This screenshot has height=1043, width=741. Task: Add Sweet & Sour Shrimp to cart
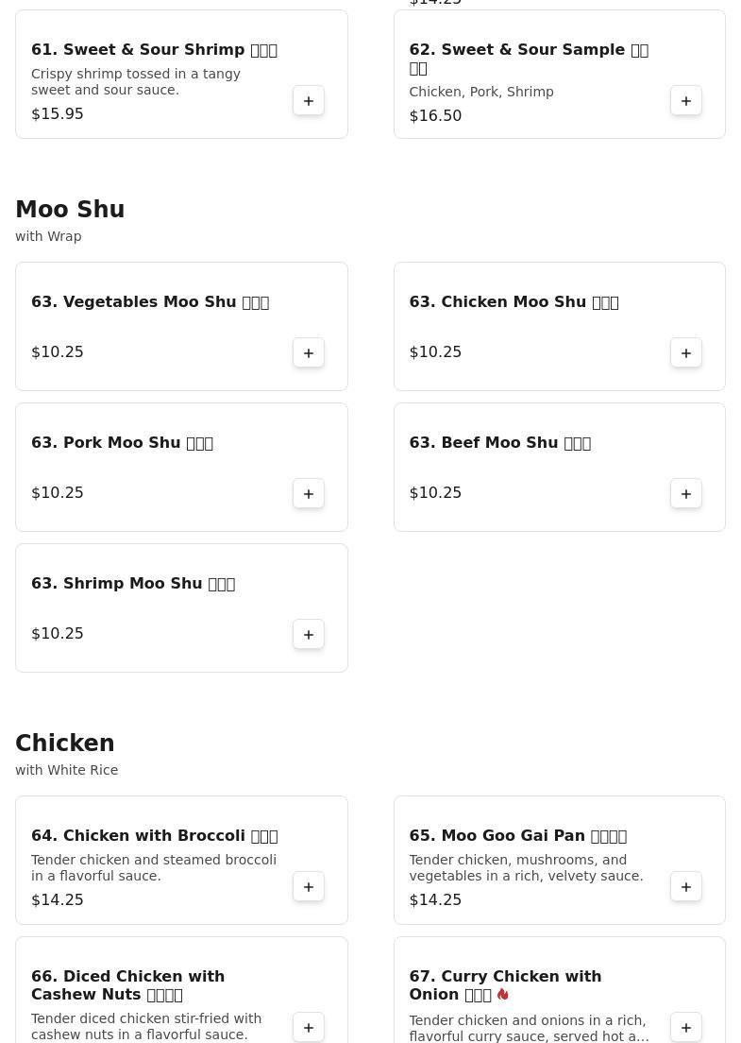point(309,101)
